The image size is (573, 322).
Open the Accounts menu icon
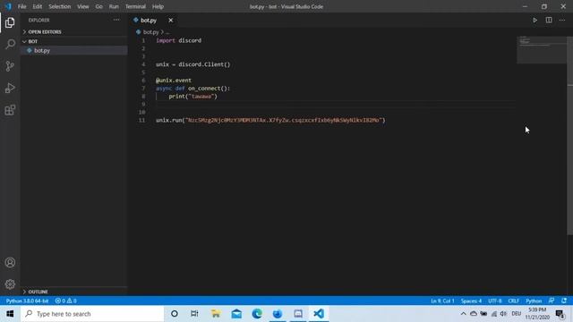10,262
